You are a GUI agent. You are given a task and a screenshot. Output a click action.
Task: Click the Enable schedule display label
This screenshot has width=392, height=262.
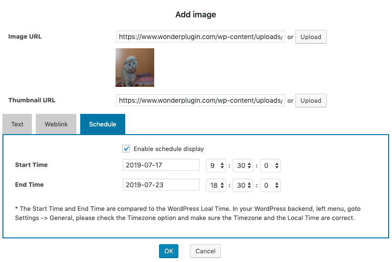point(169,149)
